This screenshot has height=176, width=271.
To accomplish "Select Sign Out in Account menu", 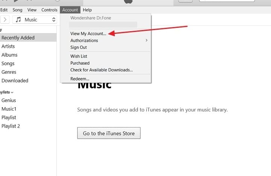I will (106, 47).
